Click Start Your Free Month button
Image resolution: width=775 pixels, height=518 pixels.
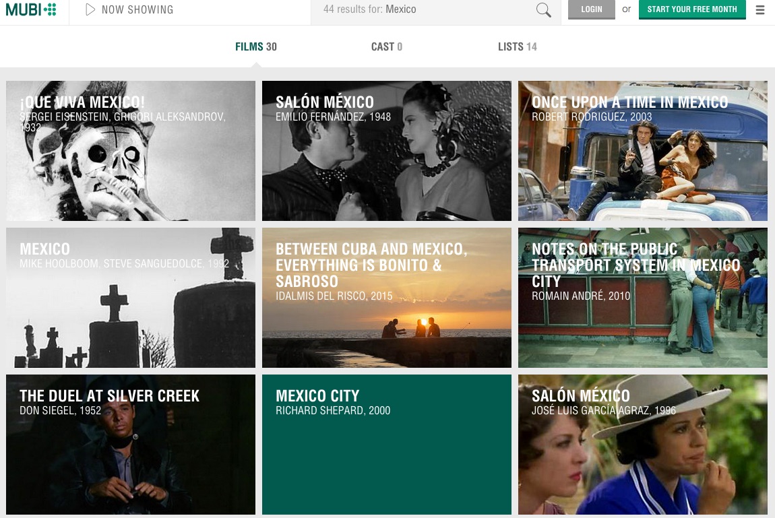692,9
